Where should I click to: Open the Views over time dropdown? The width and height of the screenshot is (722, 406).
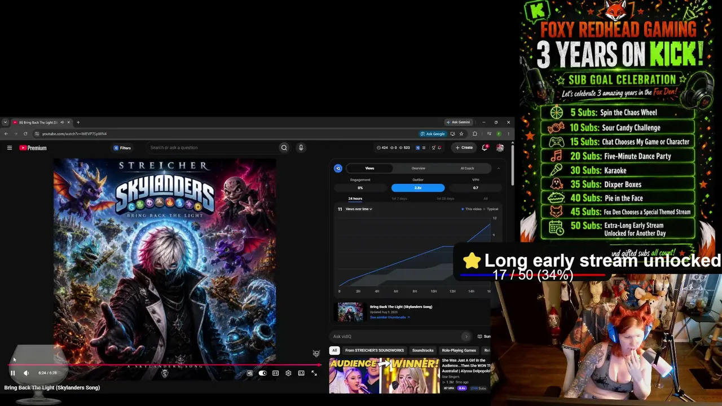[x=359, y=209]
